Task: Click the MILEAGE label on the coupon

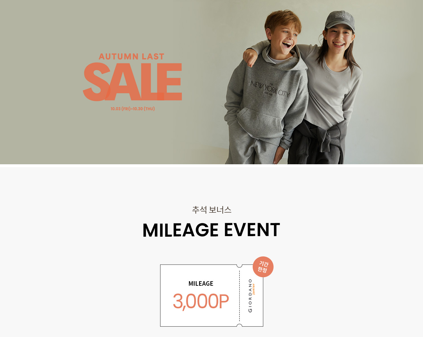Action: pyautogui.click(x=201, y=283)
